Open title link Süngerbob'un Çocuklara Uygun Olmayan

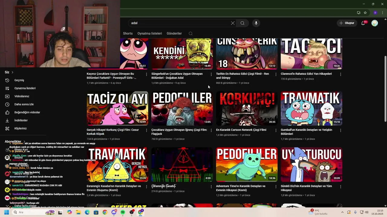(177, 76)
